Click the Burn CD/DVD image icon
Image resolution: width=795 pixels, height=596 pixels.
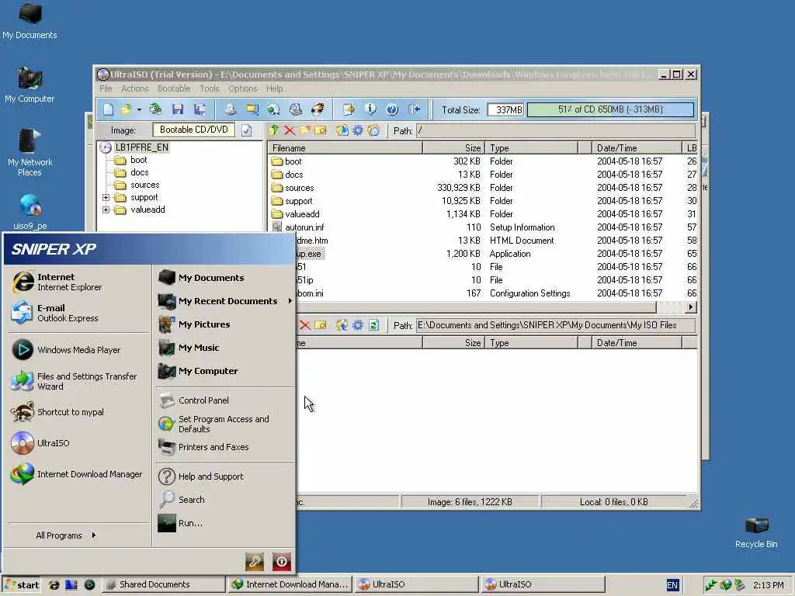pos(318,109)
